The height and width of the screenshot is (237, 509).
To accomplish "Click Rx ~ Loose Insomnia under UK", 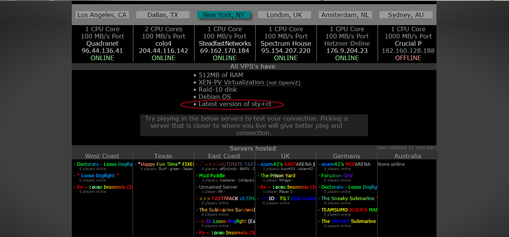I will tap(288, 187).
